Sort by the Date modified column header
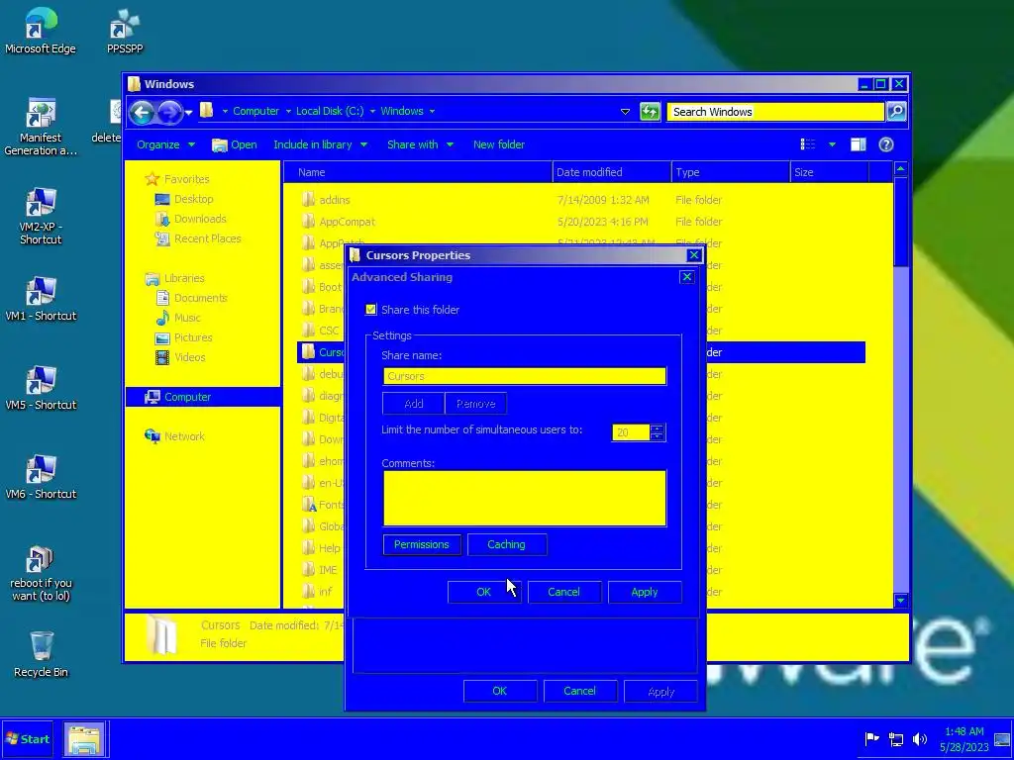1014x760 pixels. coord(612,172)
